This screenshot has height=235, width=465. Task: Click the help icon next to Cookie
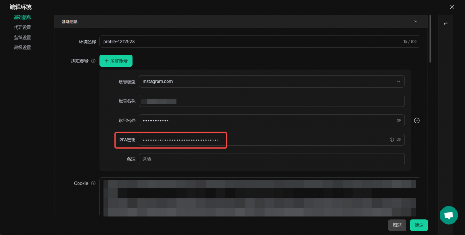coord(94,184)
